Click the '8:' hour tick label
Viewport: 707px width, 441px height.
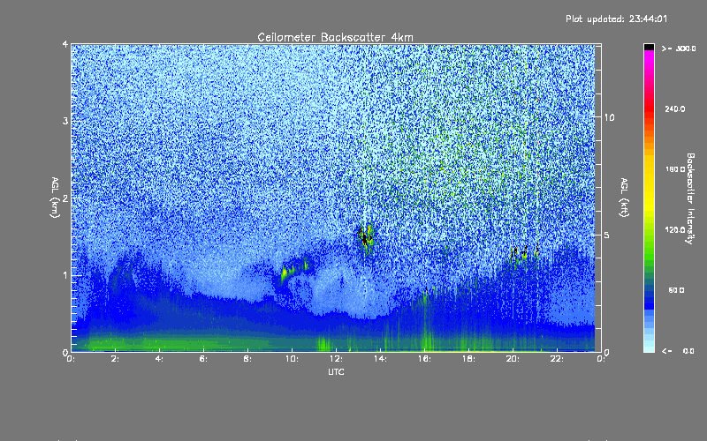(x=248, y=359)
